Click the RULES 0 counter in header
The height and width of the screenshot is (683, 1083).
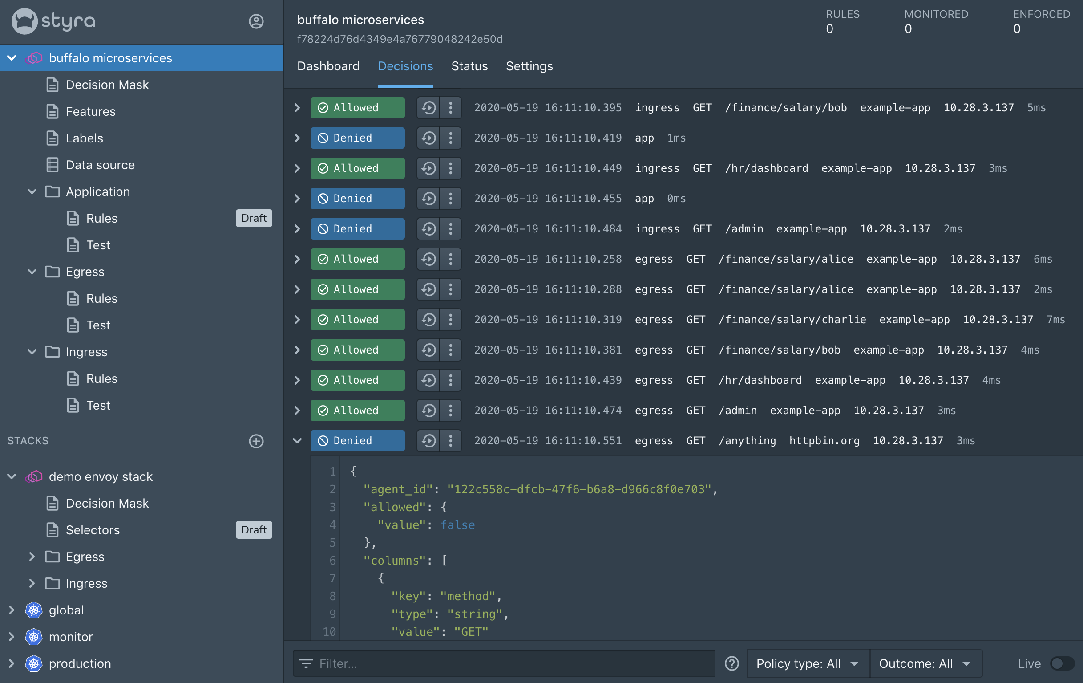842,21
